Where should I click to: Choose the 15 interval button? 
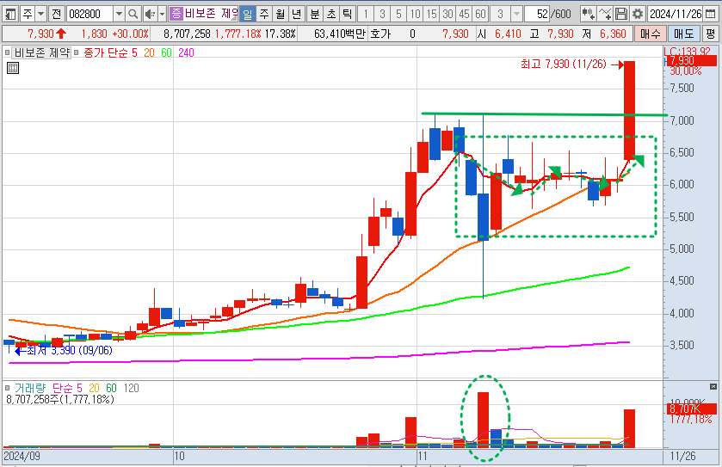[431, 15]
